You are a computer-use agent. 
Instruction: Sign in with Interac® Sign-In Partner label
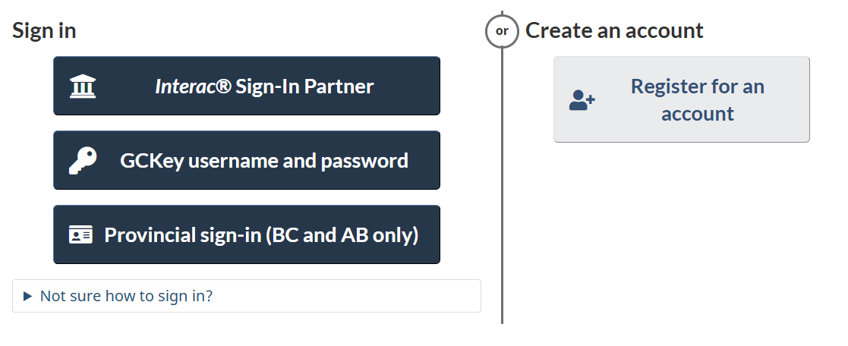point(264,86)
